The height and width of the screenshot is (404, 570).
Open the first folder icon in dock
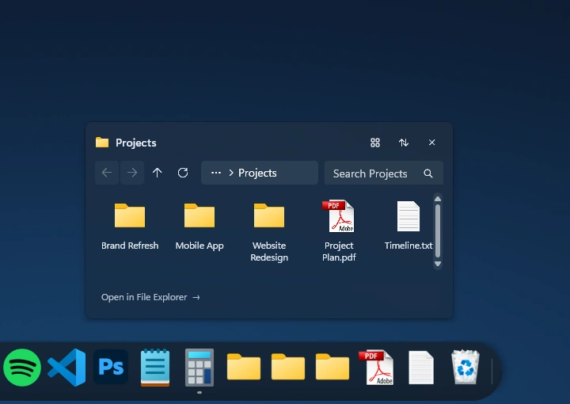[x=244, y=367]
